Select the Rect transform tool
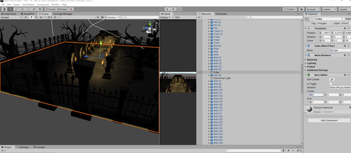This screenshot has height=153, width=351. click(28, 9)
